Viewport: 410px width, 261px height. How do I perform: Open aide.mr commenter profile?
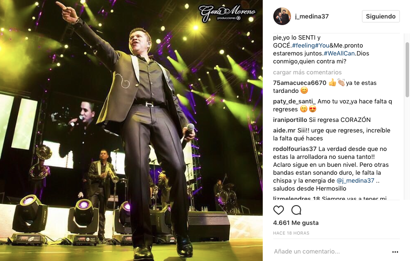(x=284, y=130)
